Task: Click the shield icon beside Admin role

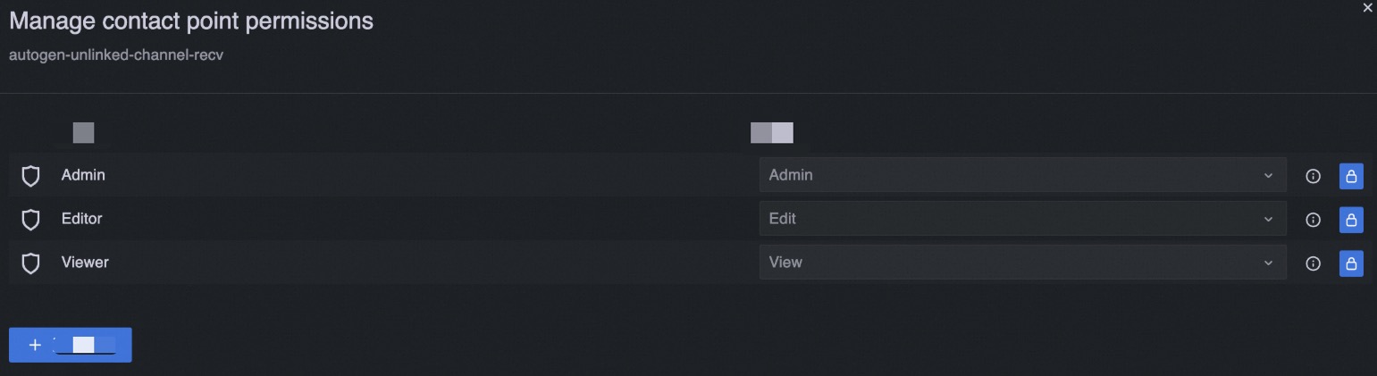Action: click(x=30, y=176)
